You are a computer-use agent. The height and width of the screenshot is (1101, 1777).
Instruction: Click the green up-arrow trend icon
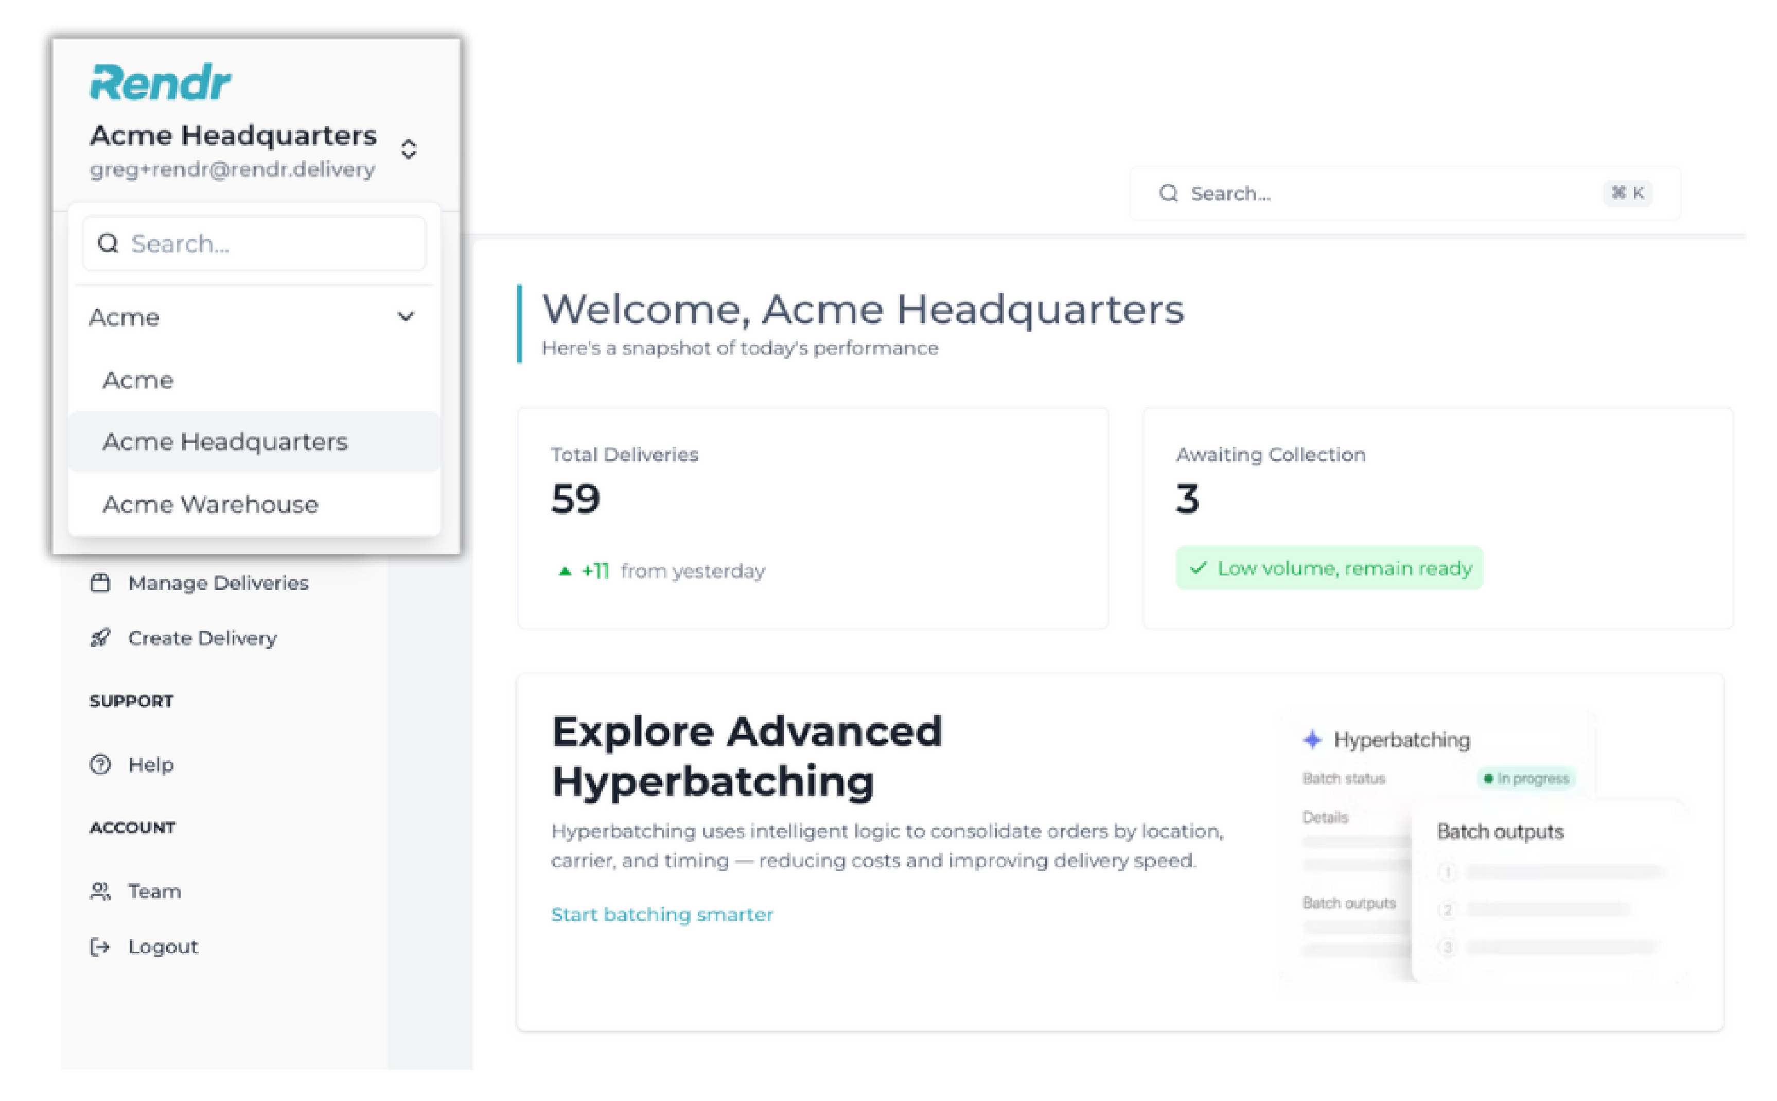point(564,572)
